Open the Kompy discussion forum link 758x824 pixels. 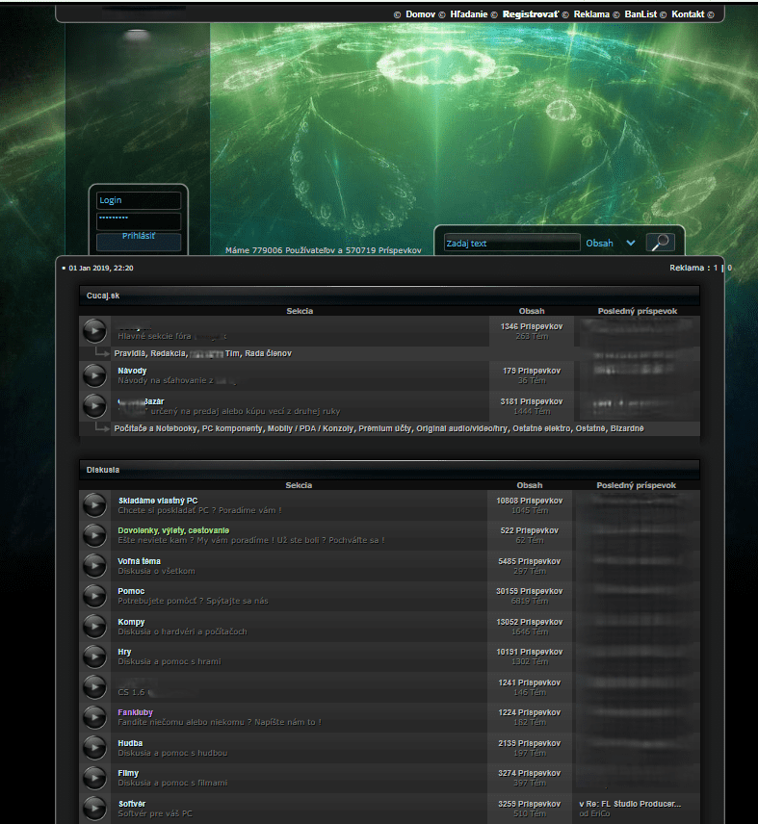click(x=131, y=622)
